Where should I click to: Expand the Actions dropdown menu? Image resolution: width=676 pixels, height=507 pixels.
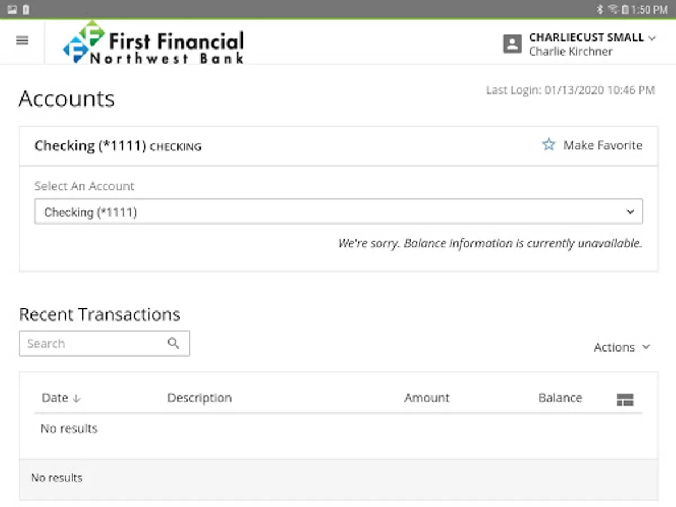point(622,347)
